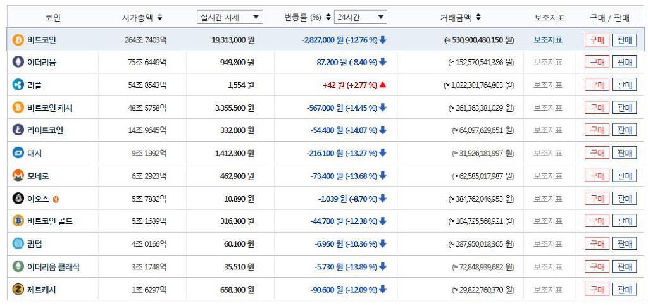This screenshot has height=308, width=648.
Task: Open 보조지표 link for 리플
Action: (x=548, y=85)
